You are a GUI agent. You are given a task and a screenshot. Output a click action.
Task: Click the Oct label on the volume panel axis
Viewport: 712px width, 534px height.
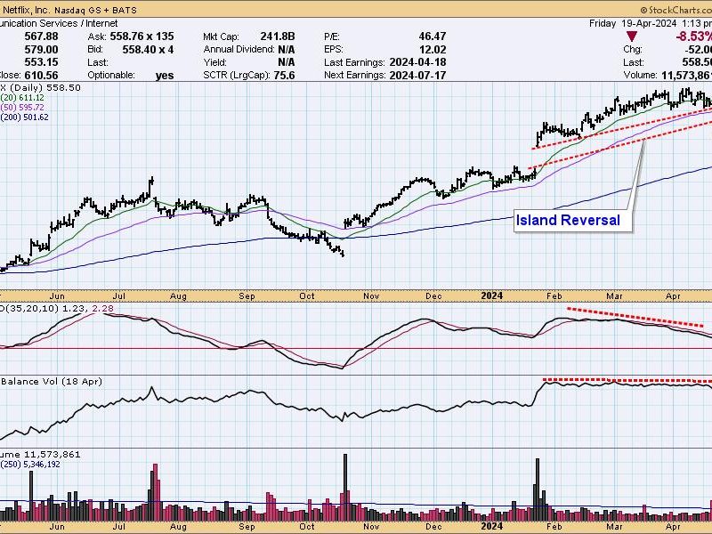point(307,527)
